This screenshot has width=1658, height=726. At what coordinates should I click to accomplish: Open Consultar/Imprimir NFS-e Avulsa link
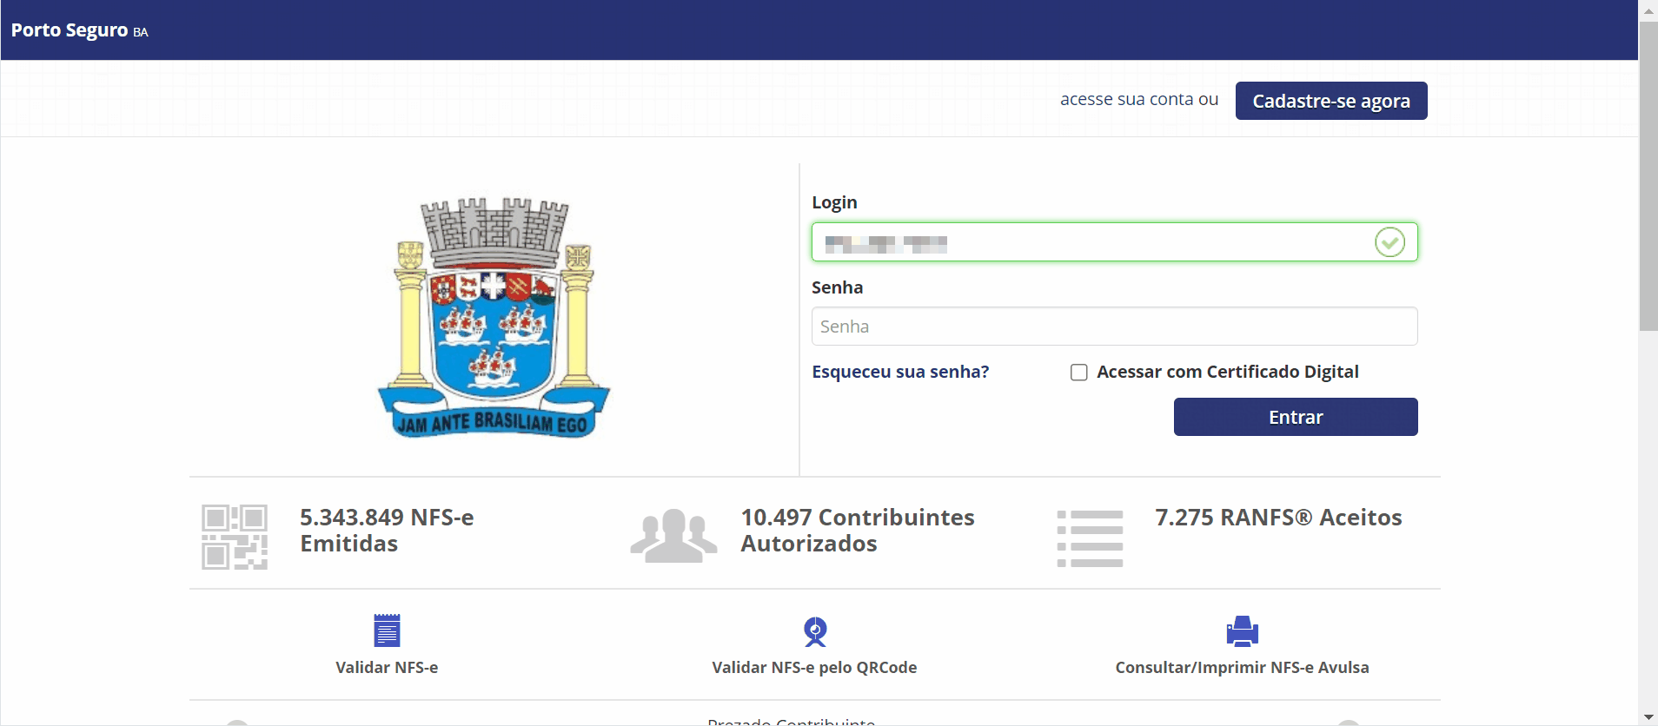[x=1242, y=667]
